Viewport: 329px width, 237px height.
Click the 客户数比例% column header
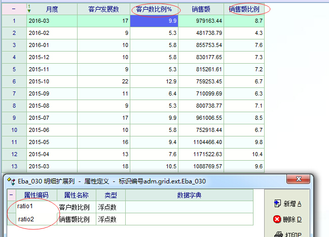pos(154,9)
